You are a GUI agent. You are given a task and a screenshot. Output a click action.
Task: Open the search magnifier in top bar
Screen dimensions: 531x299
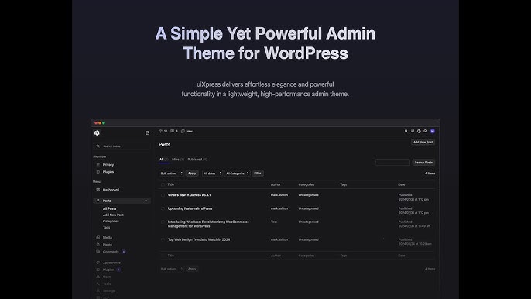[x=406, y=131]
